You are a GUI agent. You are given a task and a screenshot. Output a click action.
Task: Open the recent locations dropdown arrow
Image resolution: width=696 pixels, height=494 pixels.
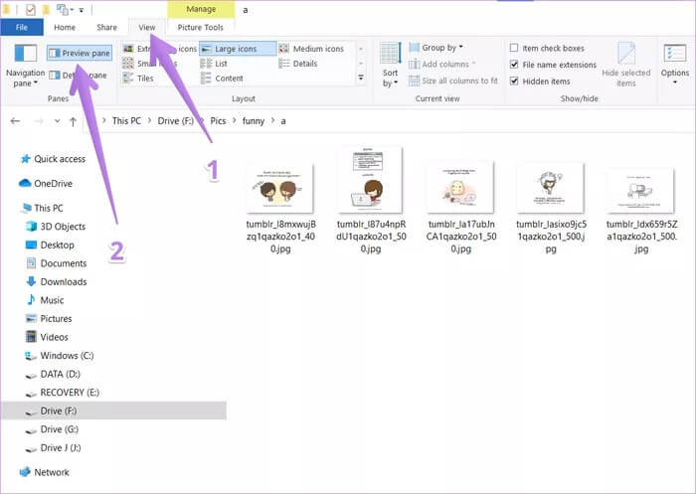[x=57, y=120]
